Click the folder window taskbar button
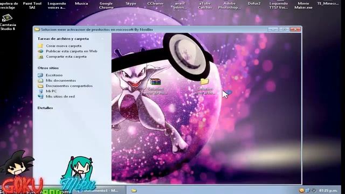 click(134, 190)
